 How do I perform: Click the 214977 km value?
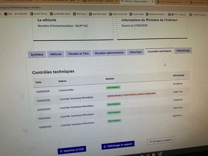(178, 92)
